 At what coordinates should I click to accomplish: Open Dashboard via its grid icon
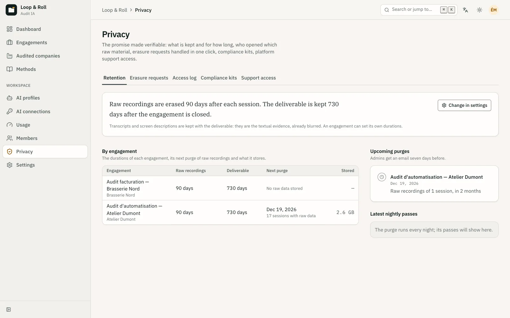tap(10, 29)
